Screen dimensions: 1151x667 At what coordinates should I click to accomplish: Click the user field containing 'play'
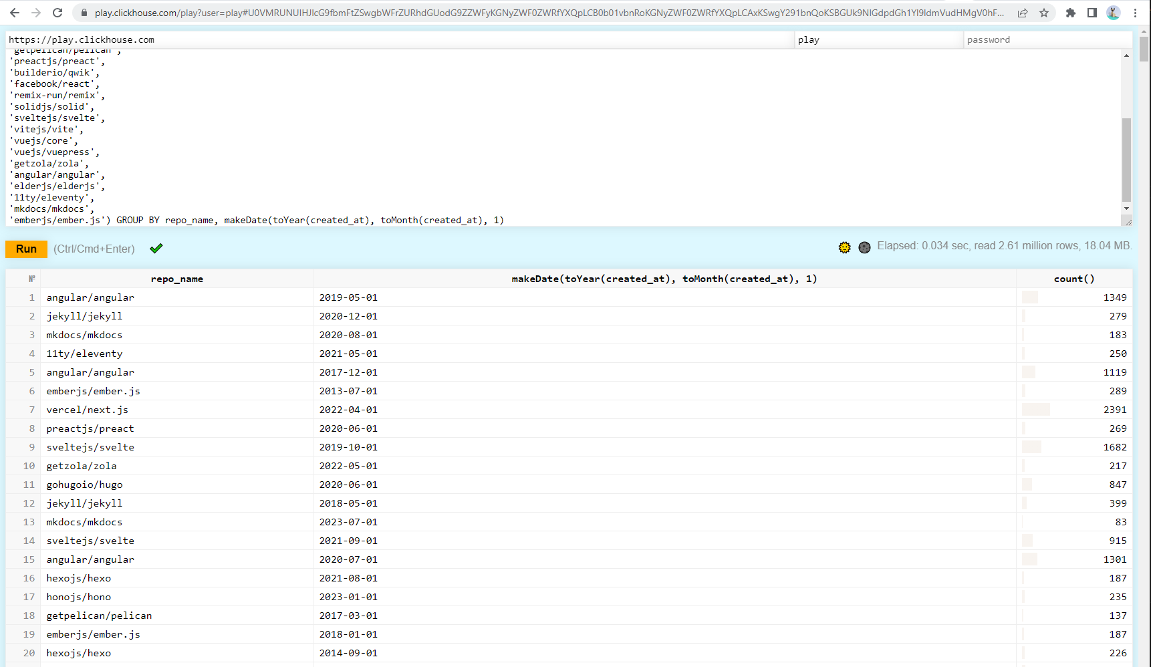pos(878,40)
